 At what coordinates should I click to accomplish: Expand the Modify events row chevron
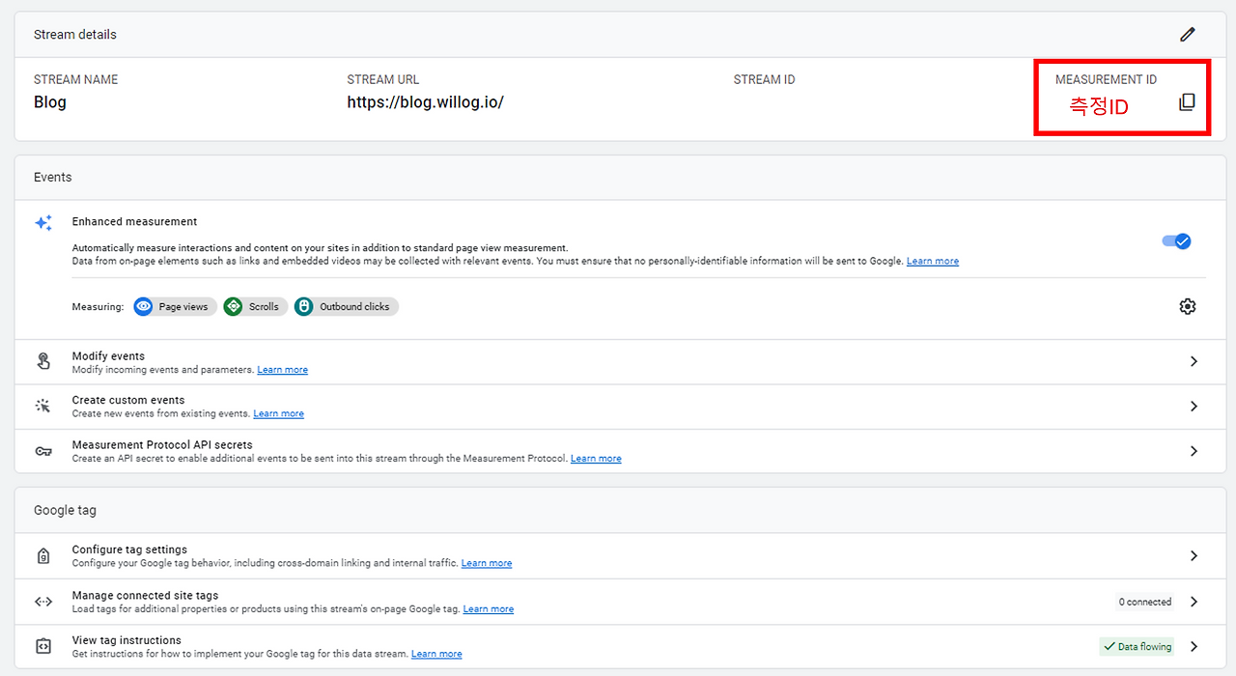1194,361
